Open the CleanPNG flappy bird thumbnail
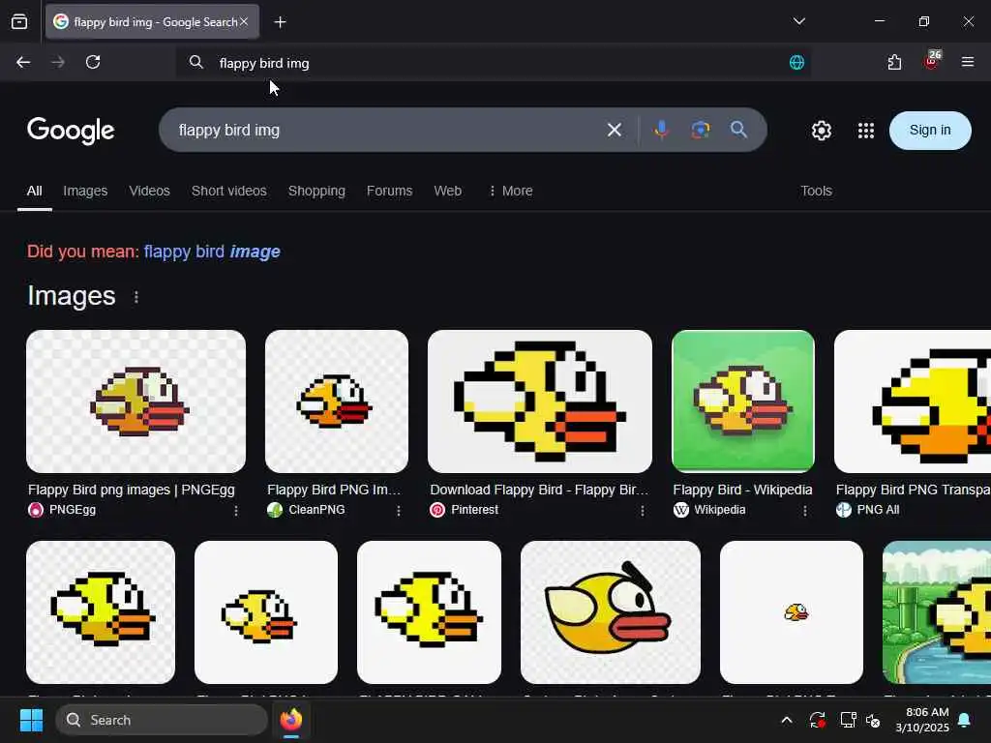The image size is (991, 743). [337, 401]
